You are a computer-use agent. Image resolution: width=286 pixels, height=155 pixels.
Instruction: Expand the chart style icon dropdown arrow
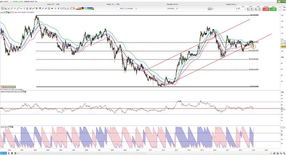click(x=213, y=8)
